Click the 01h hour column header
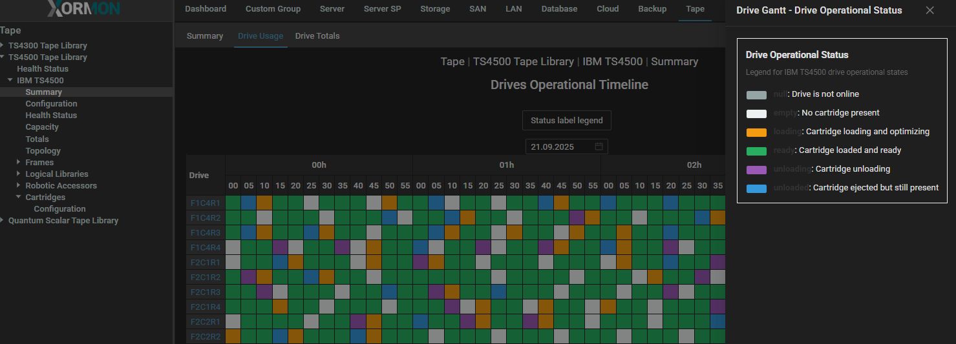Image resolution: width=956 pixels, height=344 pixels. click(x=507, y=165)
